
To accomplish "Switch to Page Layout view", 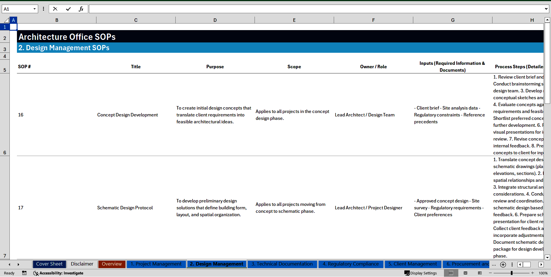I will [x=465, y=273].
